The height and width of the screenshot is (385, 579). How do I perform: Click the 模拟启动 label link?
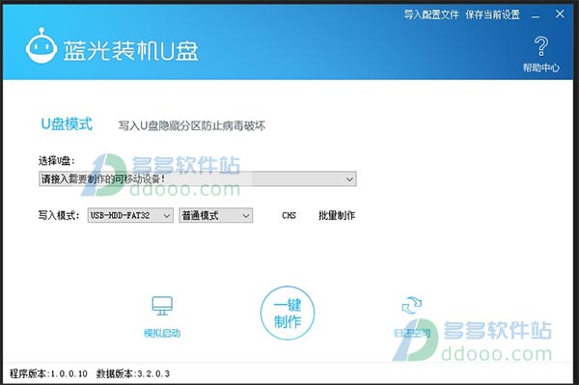[162, 333]
